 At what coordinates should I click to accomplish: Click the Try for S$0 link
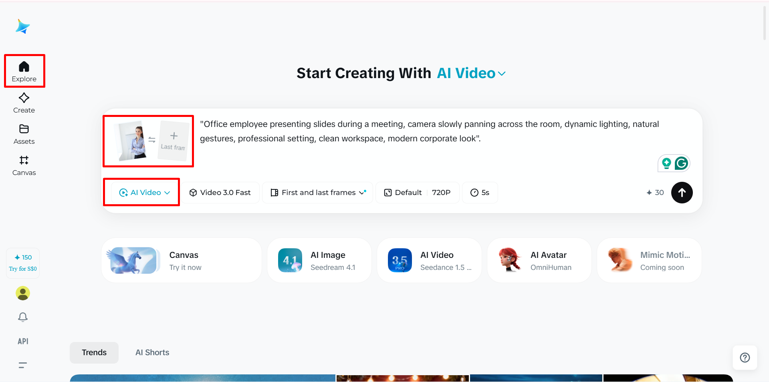tap(23, 269)
